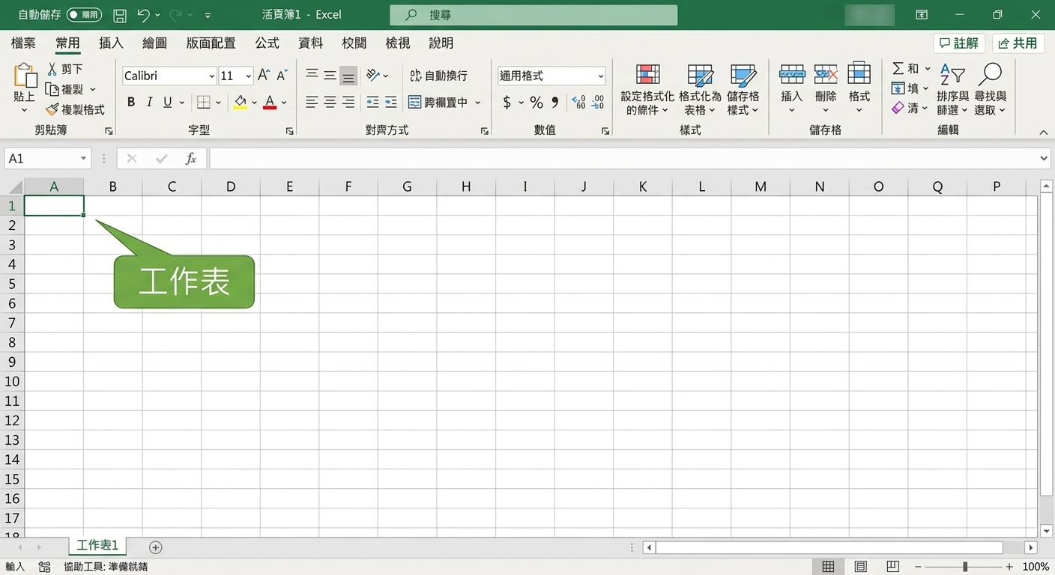Switch to Page Layout view in status bar
Screen dimensions: 1055x575
pos(861,567)
